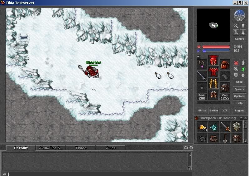Click the Tibia Testserver title icon
Screen dimensions: 249x176
tap(2, 3)
